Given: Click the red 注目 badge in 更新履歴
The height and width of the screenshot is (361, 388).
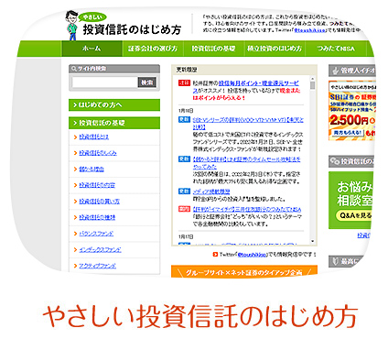Looking at the screenshot, I should (x=184, y=82).
